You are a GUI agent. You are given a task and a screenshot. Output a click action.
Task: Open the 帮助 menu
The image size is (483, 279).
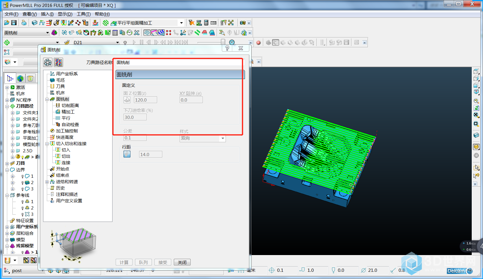pos(102,14)
